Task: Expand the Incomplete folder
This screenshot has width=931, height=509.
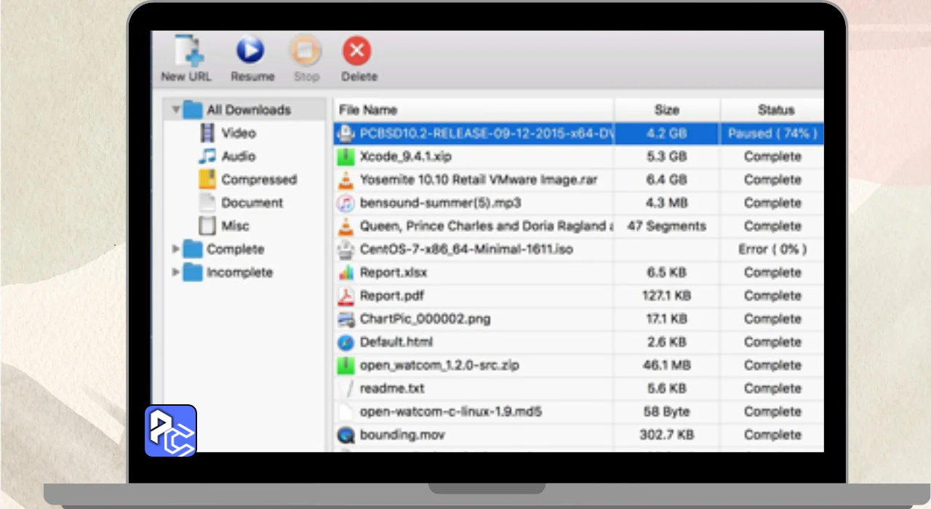Action: tap(176, 273)
